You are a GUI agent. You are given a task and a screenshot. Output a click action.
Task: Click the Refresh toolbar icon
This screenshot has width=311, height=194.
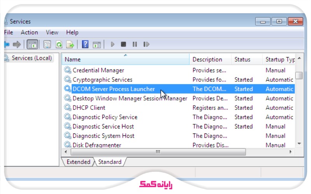click(x=59, y=45)
